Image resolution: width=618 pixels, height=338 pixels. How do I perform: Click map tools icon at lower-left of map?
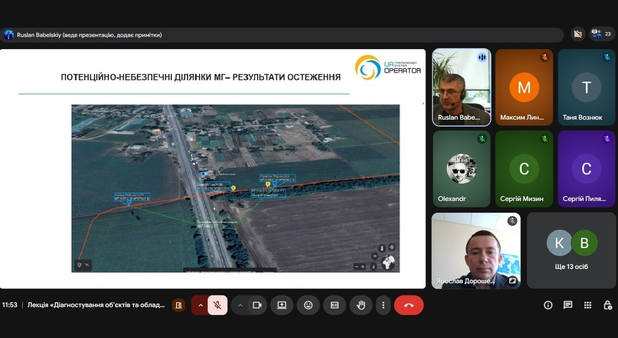pyautogui.click(x=83, y=265)
